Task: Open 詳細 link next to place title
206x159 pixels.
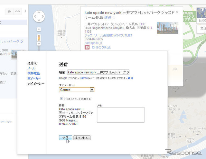Action: tap(108, 18)
